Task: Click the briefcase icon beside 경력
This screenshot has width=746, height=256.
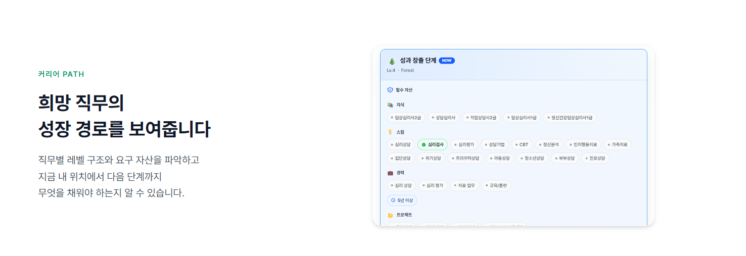Action: tap(390, 173)
